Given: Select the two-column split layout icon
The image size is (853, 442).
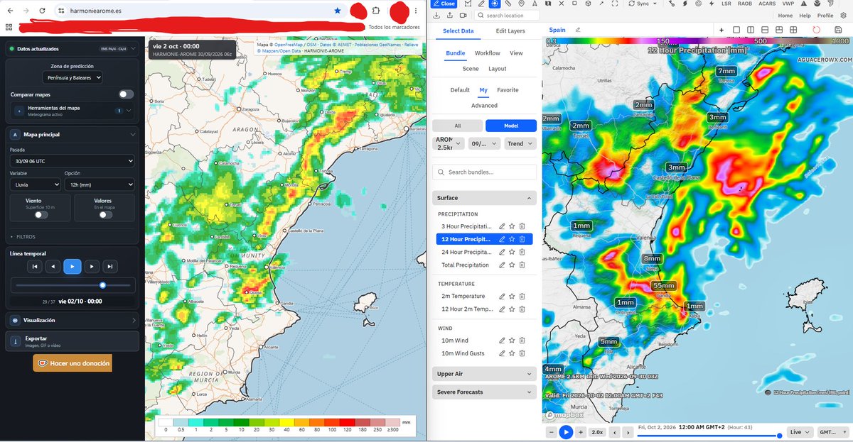Looking at the screenshot, I should point(751,30).
